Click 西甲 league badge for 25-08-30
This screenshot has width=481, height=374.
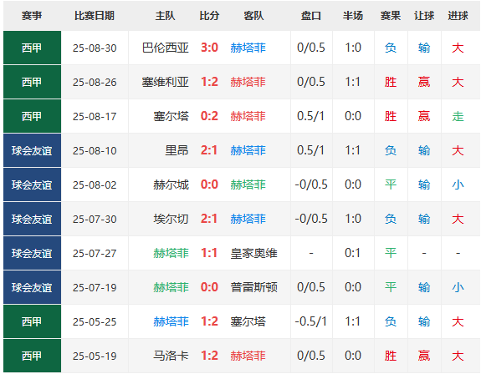point(33,48)
